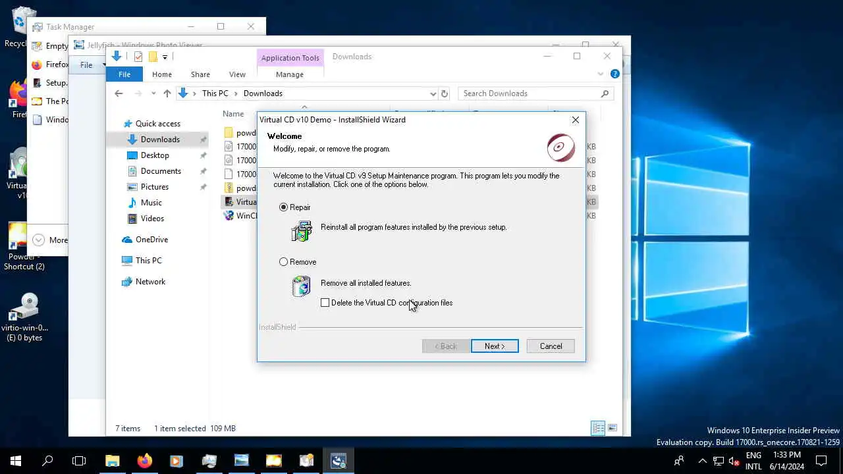Image resolution: width=843 pixels, height=474 pixels.
Task: Open the clock showing 1:33 PM
Action: click(787, 461)
